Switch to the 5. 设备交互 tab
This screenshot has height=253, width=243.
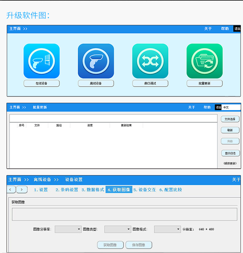pos(145,190)
